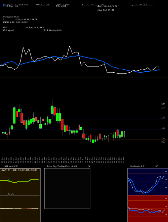Select the 'CL: 1.34' closing price text
Viewport: 168px width, 222px height.
coord(61,6)
